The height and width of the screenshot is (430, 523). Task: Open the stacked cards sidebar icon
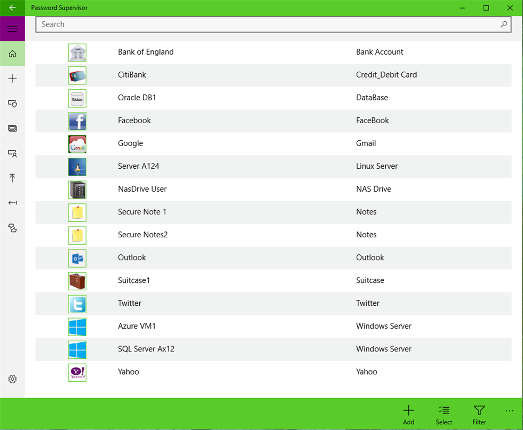point(12,128)
